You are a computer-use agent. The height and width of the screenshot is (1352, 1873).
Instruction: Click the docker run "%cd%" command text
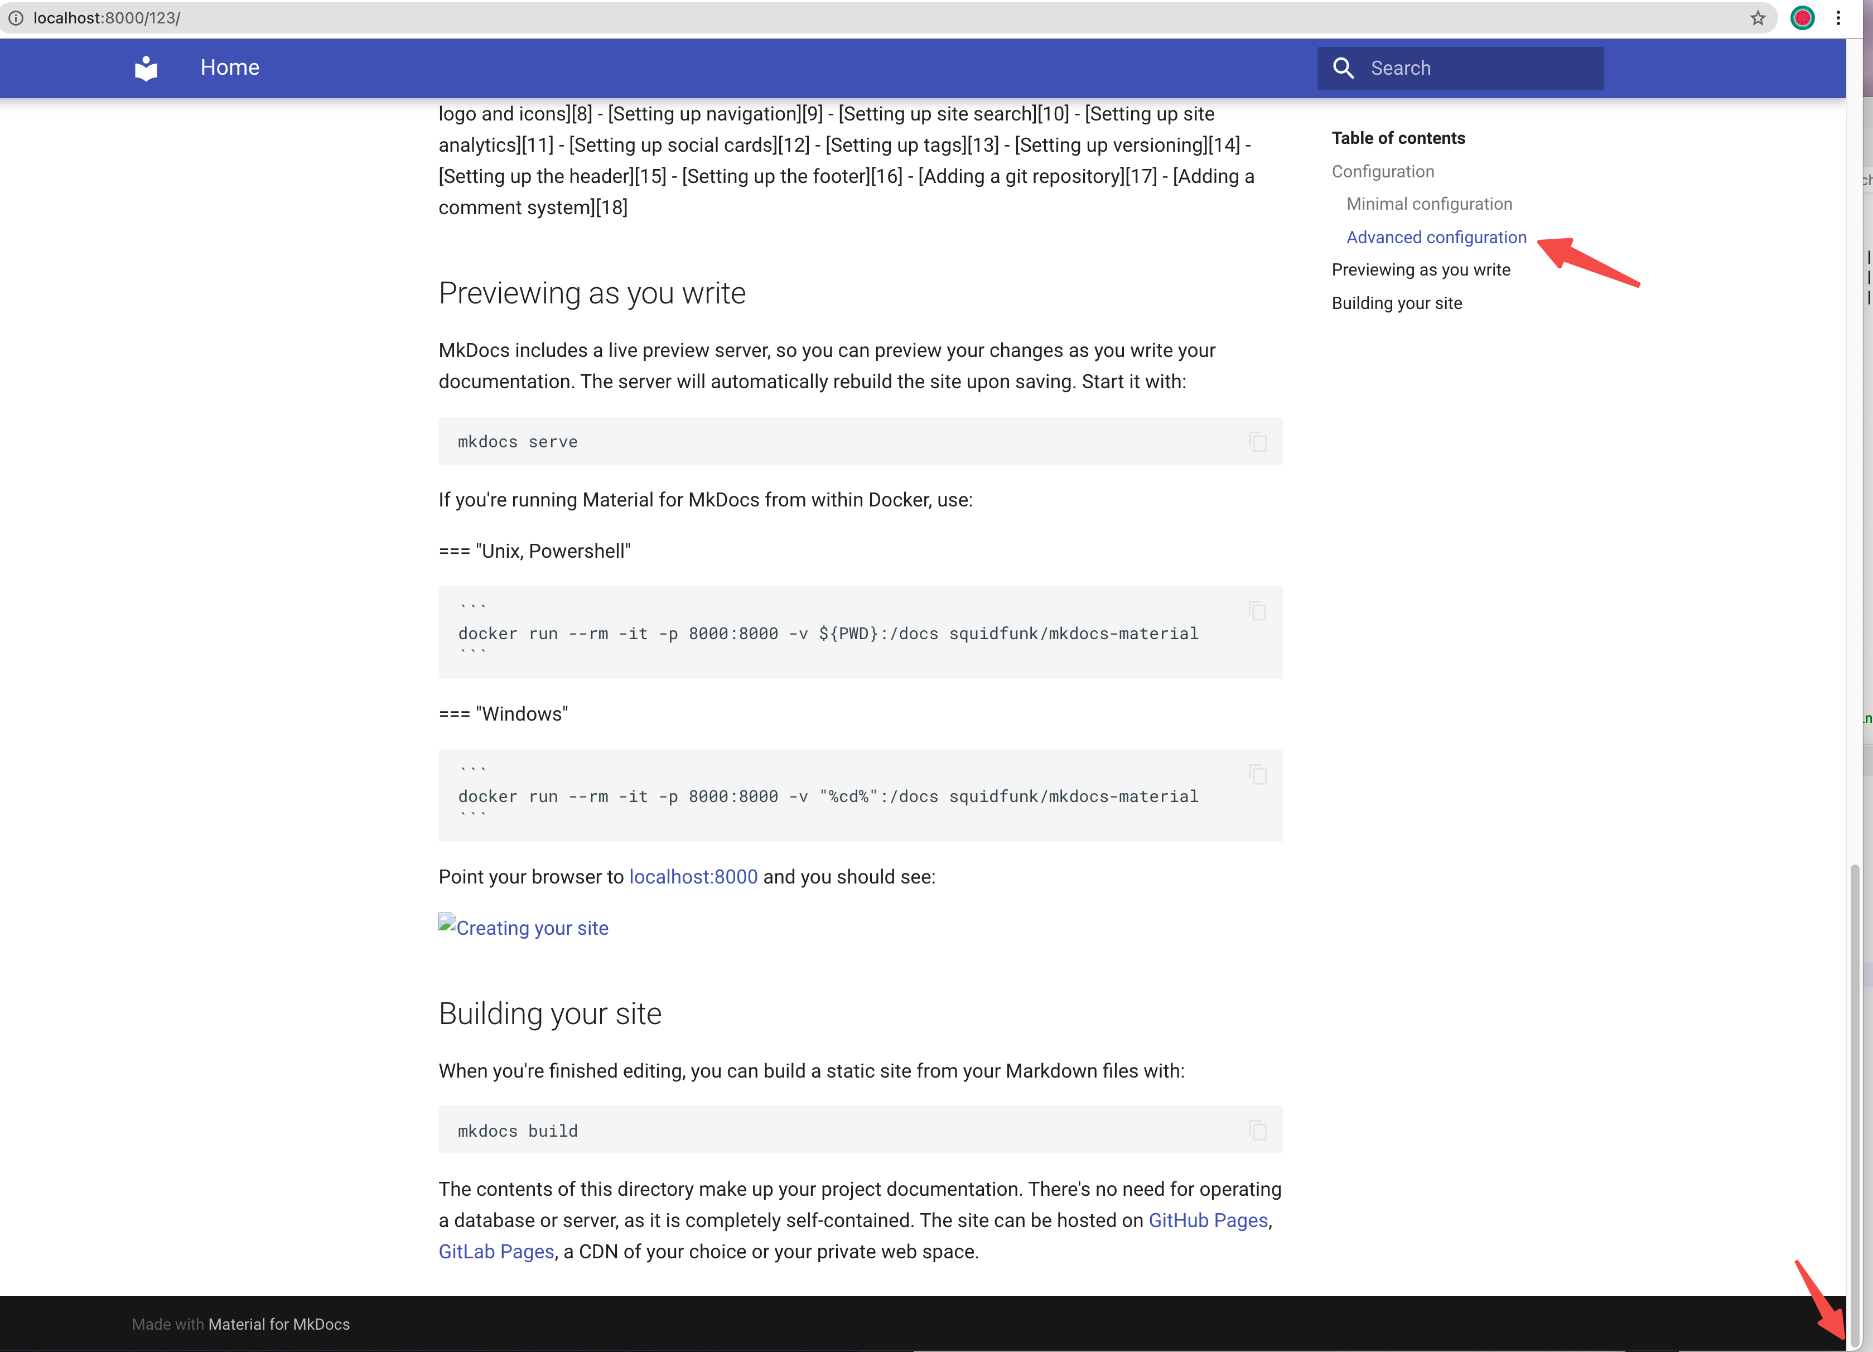828,796
